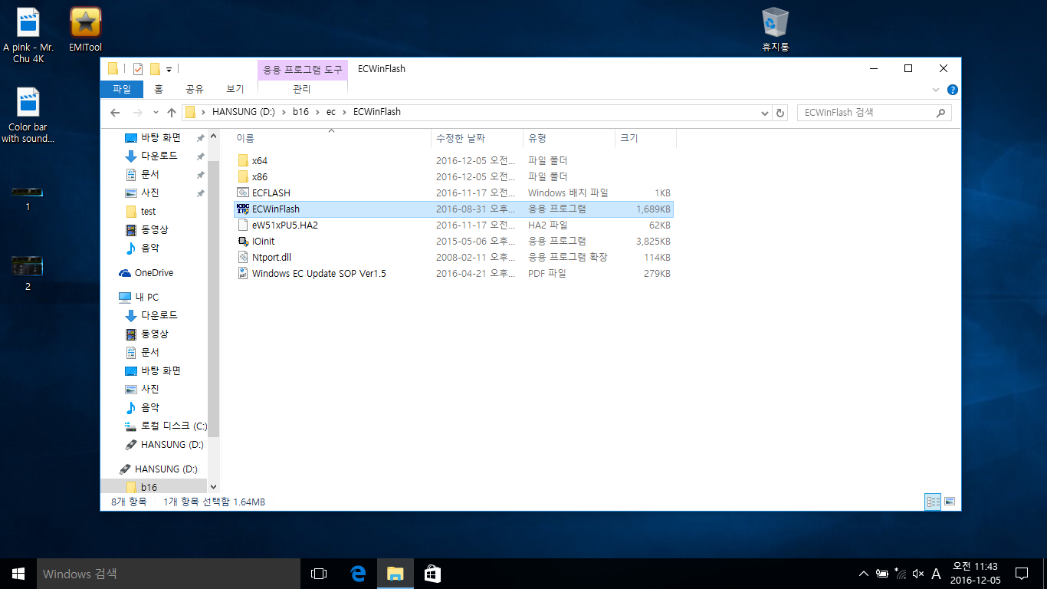Show hidden system tray icons
This screenshot has width=1047, height=589.
click(x=864, y=574)
